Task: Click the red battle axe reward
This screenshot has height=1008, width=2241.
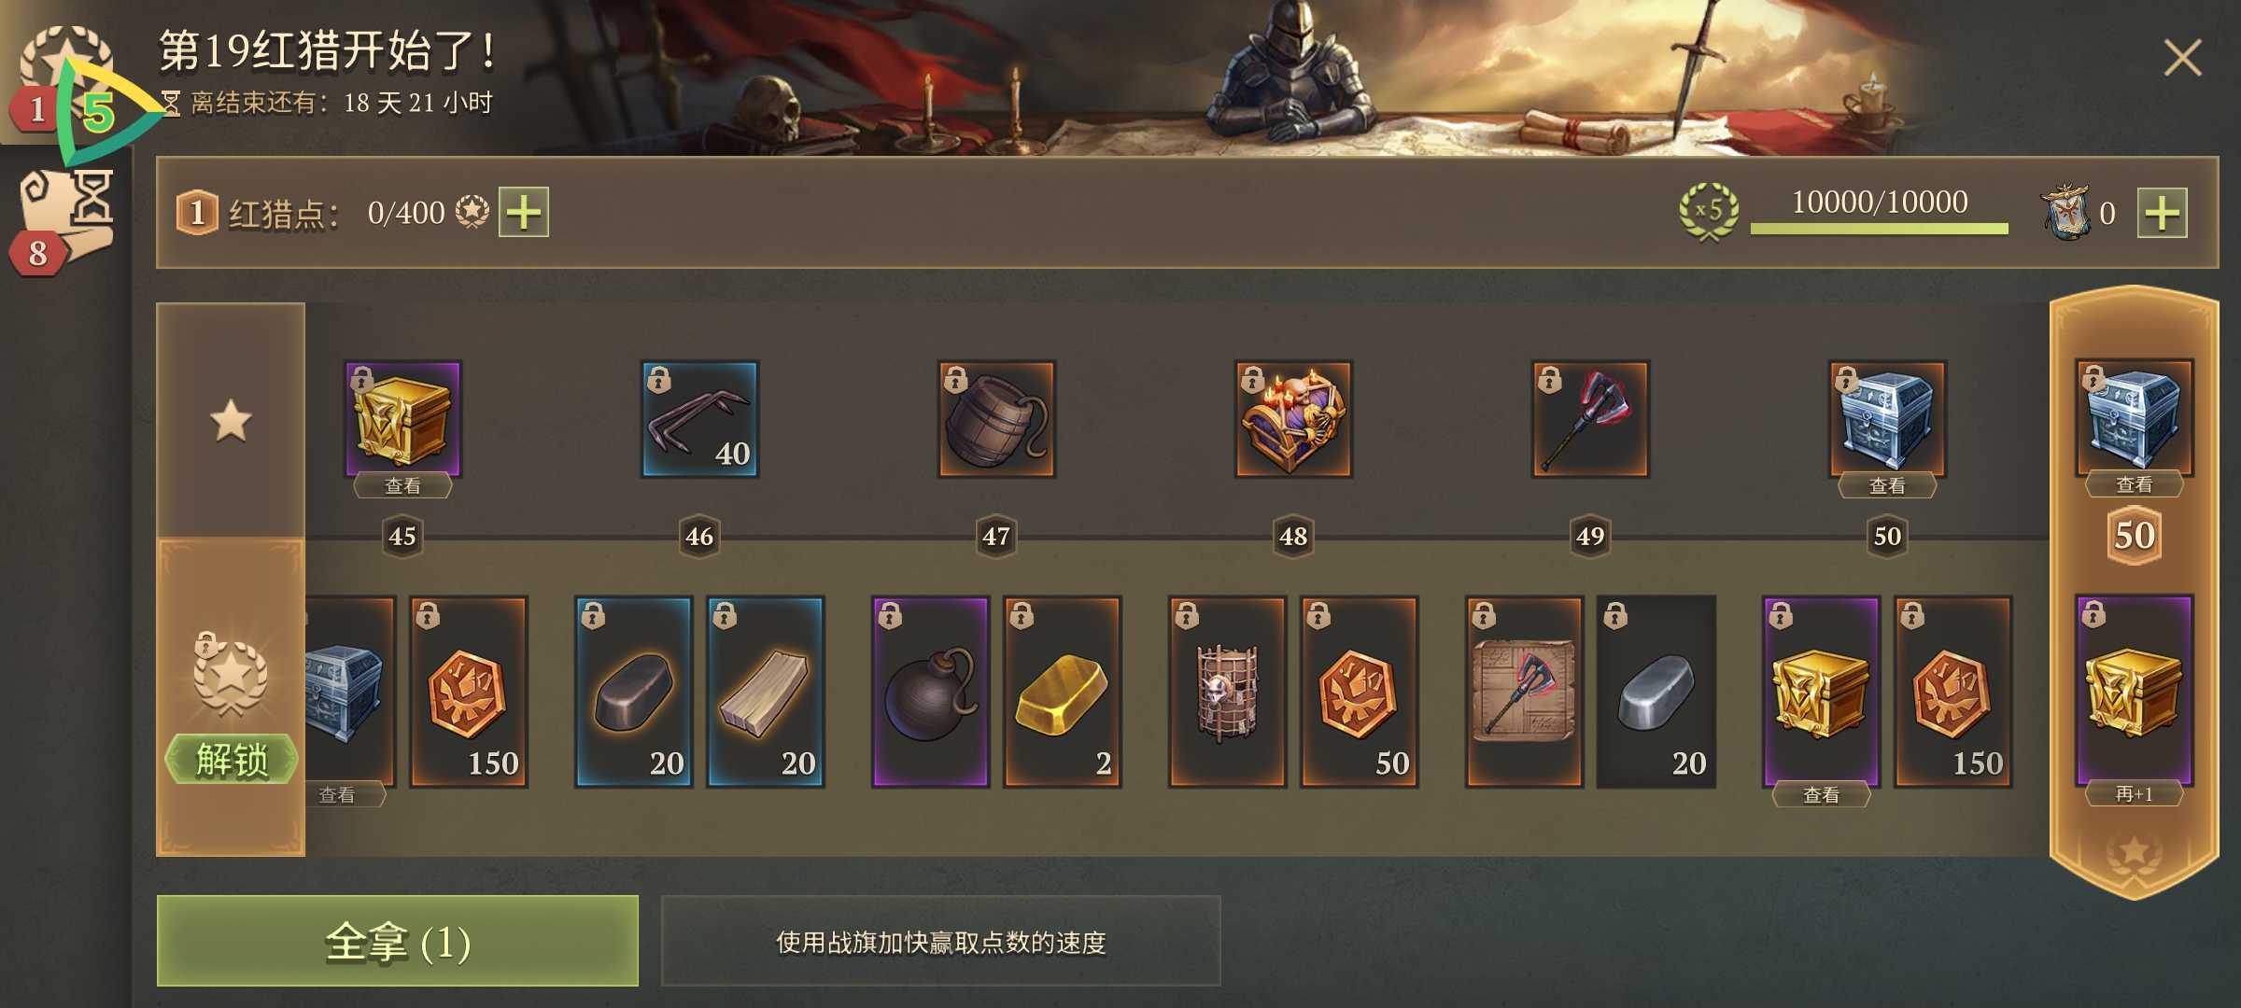Action: click(x=1590, y=419)
